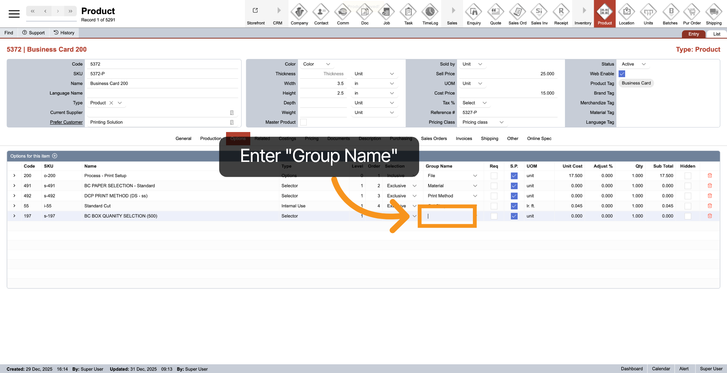The width and height of the screenshot is (727, 373).
Task: Open the Status dropdown showing Active
Action: (633, 64)
